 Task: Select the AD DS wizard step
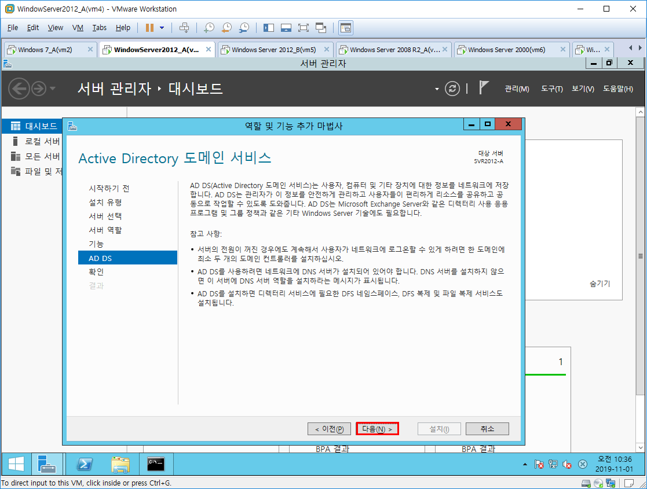pyautogui.click(x=127, y=258)
